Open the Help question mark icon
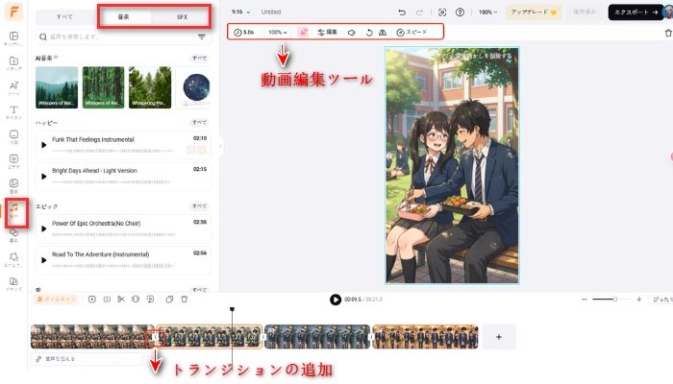 (460, 12)
